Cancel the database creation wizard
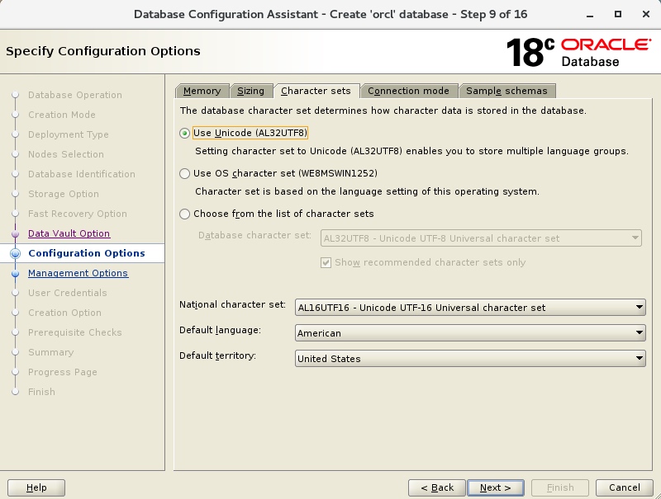Screen dimensions: 661x499 625,487
